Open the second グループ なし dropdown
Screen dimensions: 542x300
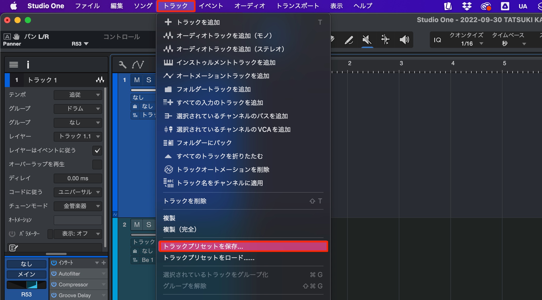tap(78, 123)
